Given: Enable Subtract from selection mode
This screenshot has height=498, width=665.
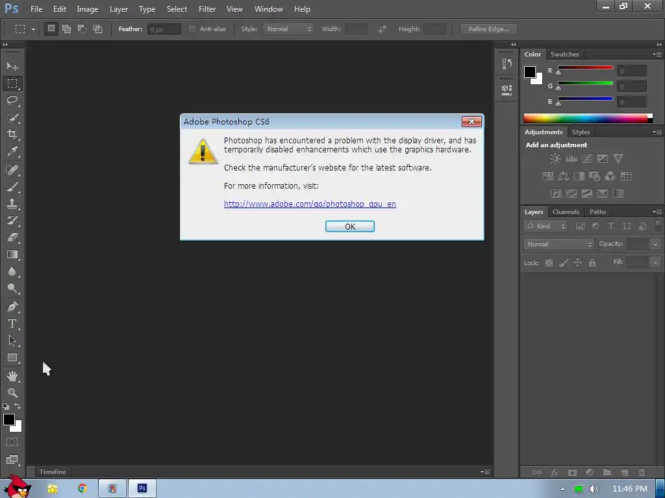Looking at the screenshot, I should pyautogui.click(x=82, y=29).
